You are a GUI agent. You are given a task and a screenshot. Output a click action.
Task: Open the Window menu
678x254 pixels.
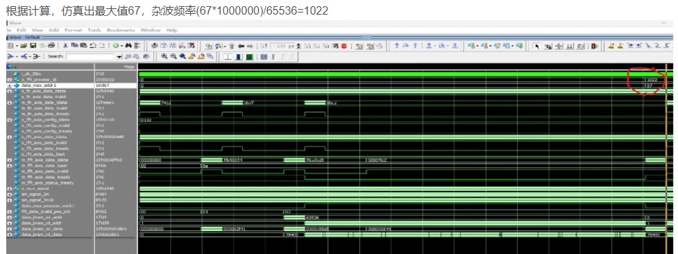[x=151, y=30]
